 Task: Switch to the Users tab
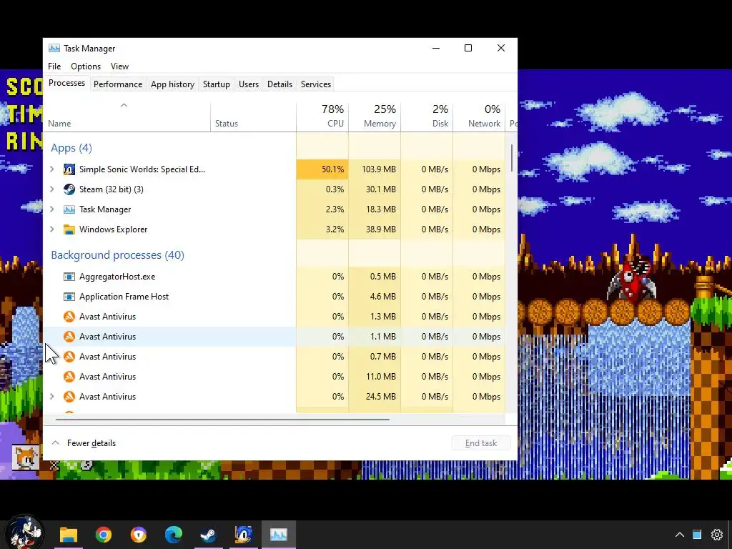[248, 84]
